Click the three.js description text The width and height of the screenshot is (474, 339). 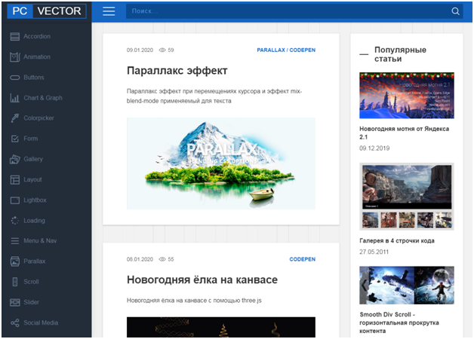[194, 301]
